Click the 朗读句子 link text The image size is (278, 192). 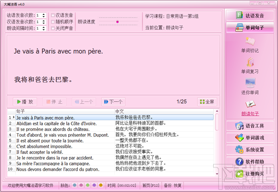250,114
